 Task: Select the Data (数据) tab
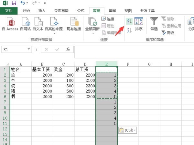pyautogui.click(x=96, y=11)
